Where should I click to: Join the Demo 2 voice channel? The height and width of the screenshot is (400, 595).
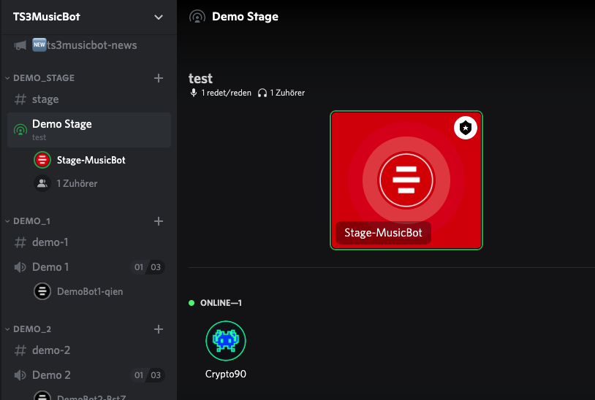[51, 375]
